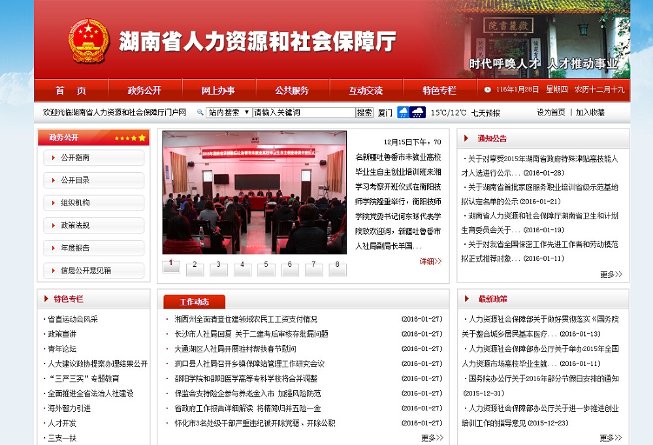
Task: Select slideshow page 5
Action: [266, 268]
